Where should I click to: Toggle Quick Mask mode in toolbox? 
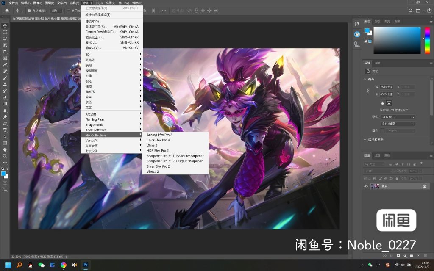click(x=5, y=183)
